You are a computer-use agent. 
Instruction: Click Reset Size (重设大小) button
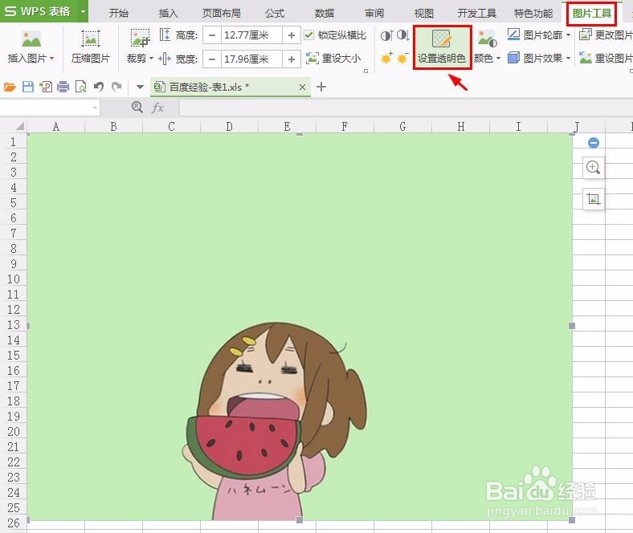tap(333, 59)
